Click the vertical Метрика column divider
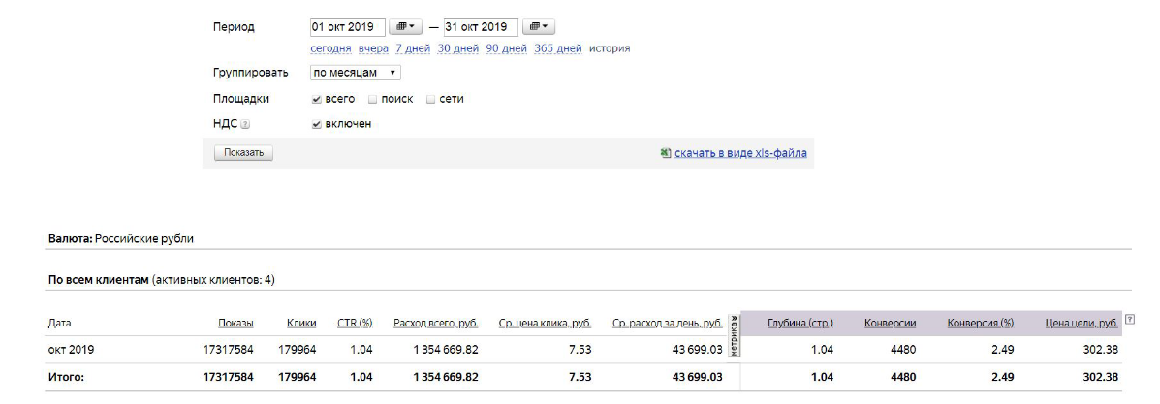 (x=734, y=336)
